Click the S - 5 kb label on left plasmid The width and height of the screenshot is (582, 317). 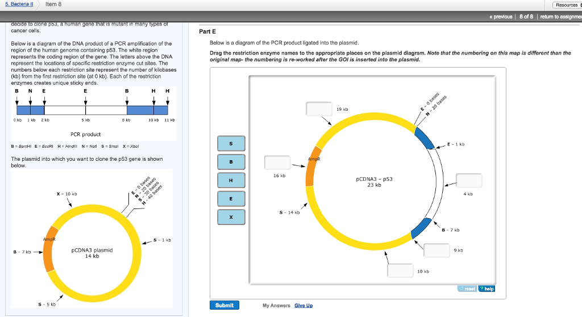coord(47,305)
